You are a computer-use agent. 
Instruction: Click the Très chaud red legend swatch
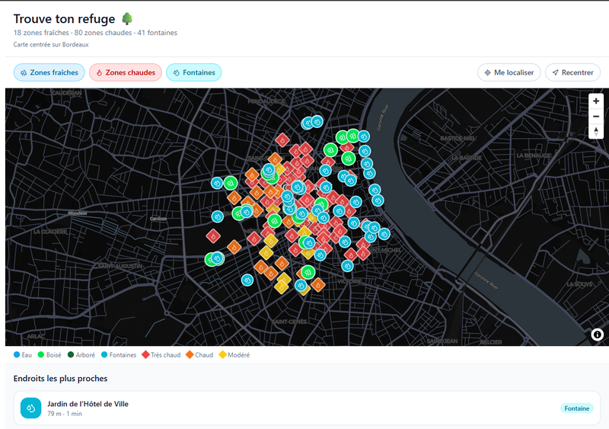(145, 355)
